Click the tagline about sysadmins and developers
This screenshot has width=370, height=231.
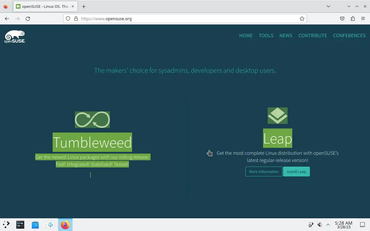tap(185, 70)
